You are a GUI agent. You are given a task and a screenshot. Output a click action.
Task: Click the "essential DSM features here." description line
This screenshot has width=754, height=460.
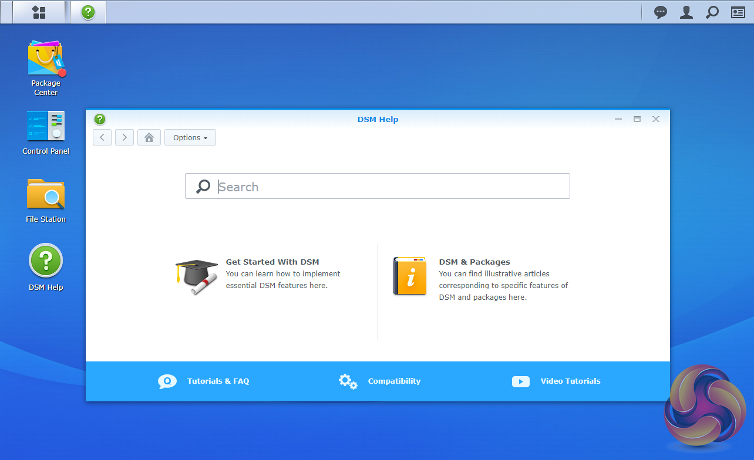(x=277, y=286)
